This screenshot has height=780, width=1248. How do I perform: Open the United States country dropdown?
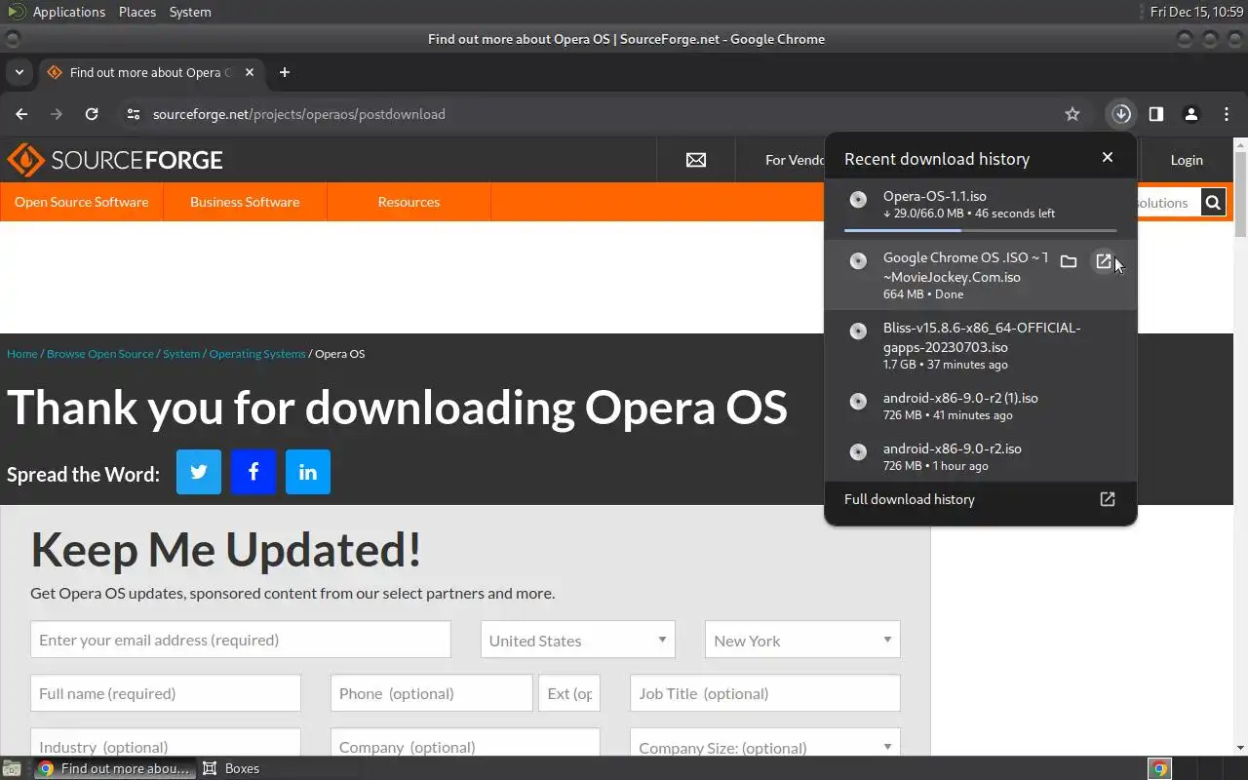point(578,641)
